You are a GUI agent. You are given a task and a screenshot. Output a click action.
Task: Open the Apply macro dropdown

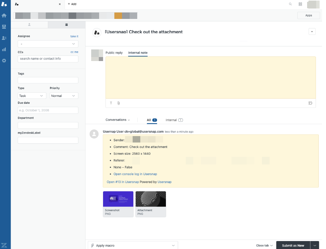(x=133, y=245)
